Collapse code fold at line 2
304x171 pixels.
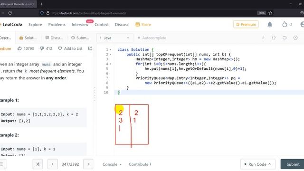(110, 55)
